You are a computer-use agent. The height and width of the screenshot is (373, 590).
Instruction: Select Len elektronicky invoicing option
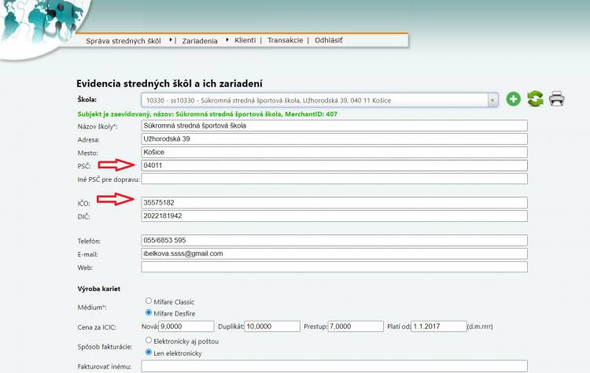[x=149, y=353]
